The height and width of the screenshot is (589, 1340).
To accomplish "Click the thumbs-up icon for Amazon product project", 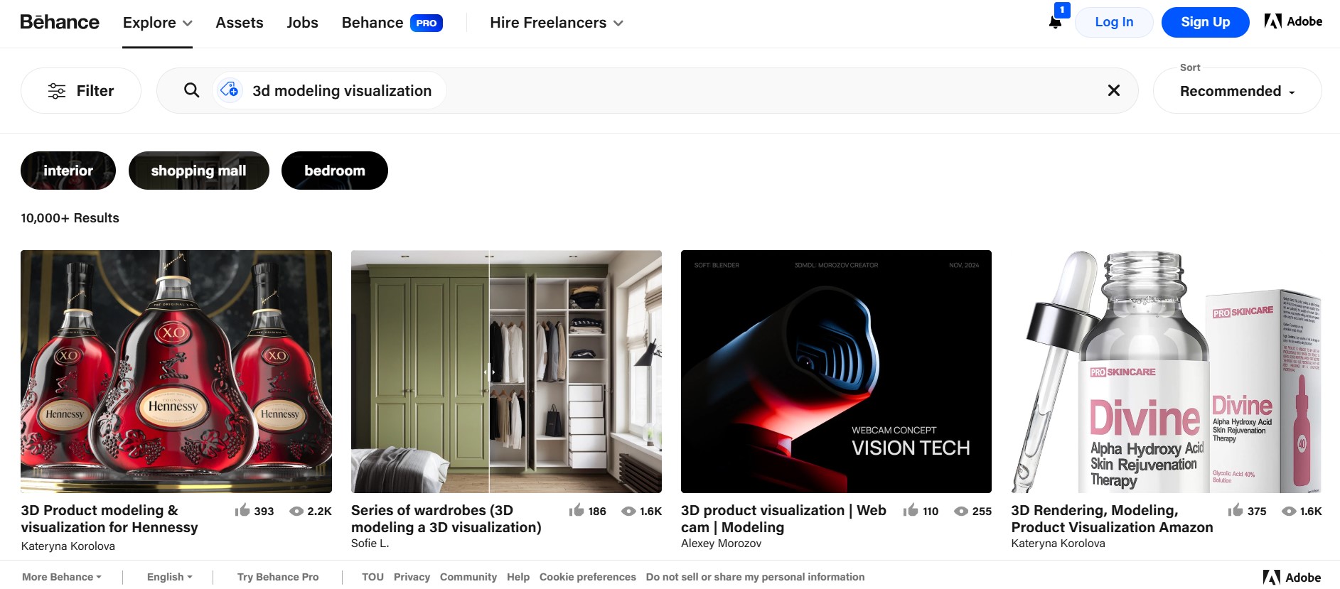I will coord(1236,510).
